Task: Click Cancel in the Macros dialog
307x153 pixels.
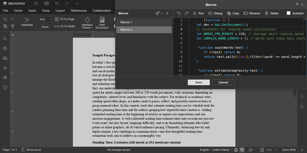Action: (223, 82)
